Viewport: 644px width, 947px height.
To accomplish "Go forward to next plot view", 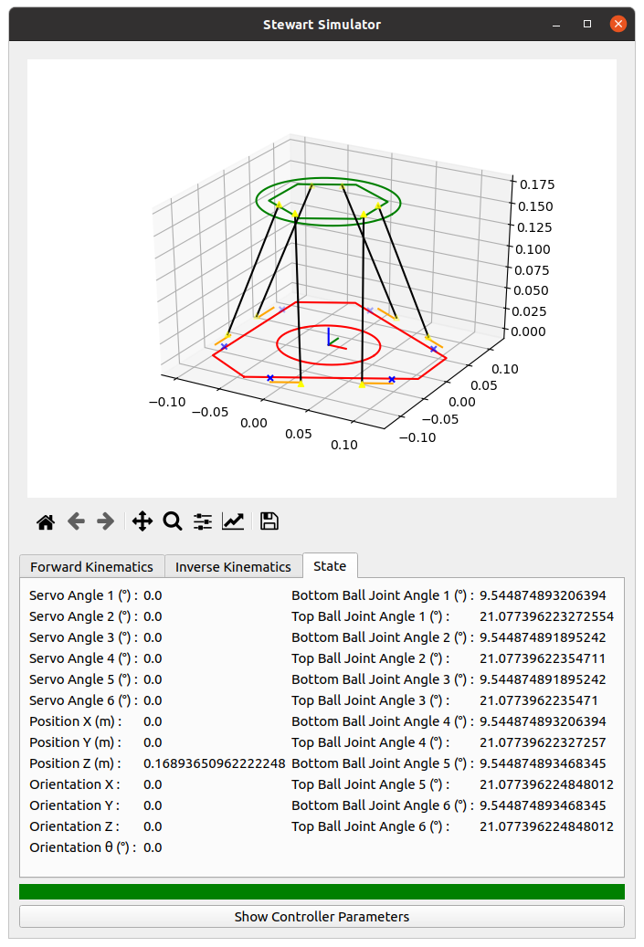I will [106, 521].
